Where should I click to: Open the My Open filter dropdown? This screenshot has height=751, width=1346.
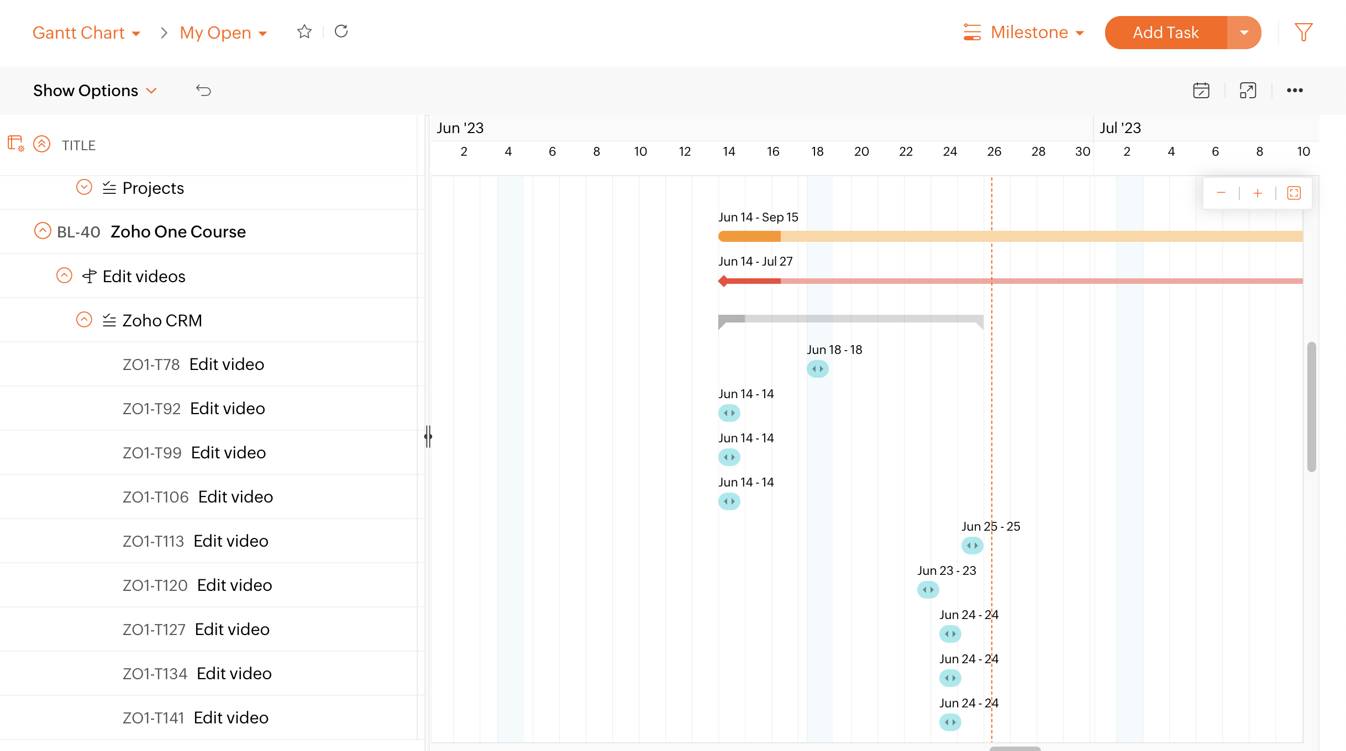(x=223, y=33)
